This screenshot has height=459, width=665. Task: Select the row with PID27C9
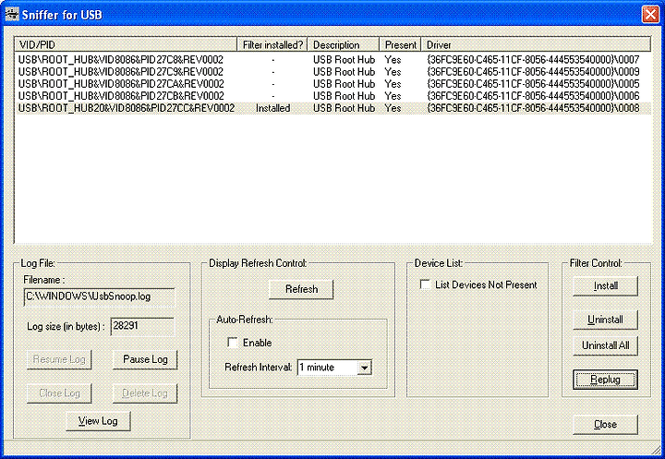click(x=332, y=72)
